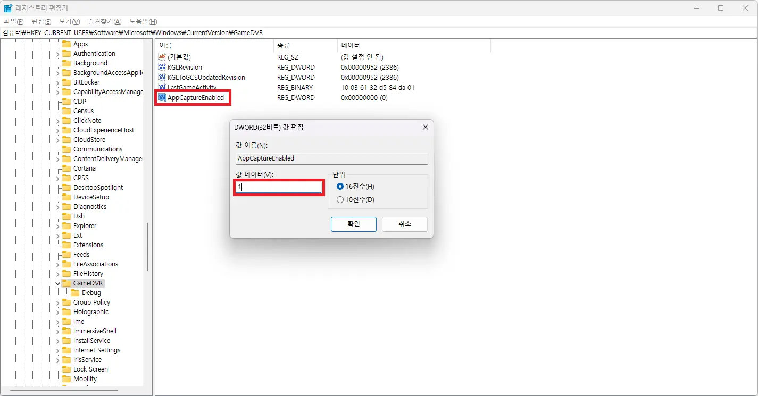
Task: Collapse the GameDVR tree node
Action: point(58,283)
